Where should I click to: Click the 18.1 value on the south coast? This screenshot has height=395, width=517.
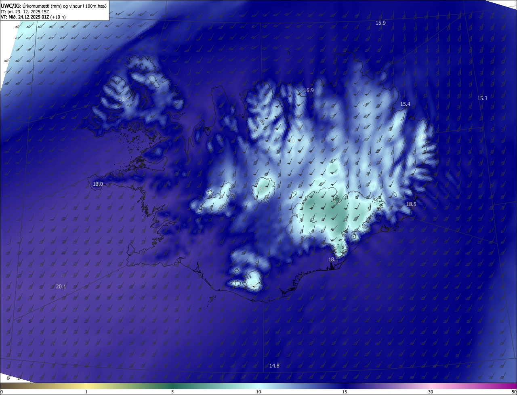pos(333,259)
